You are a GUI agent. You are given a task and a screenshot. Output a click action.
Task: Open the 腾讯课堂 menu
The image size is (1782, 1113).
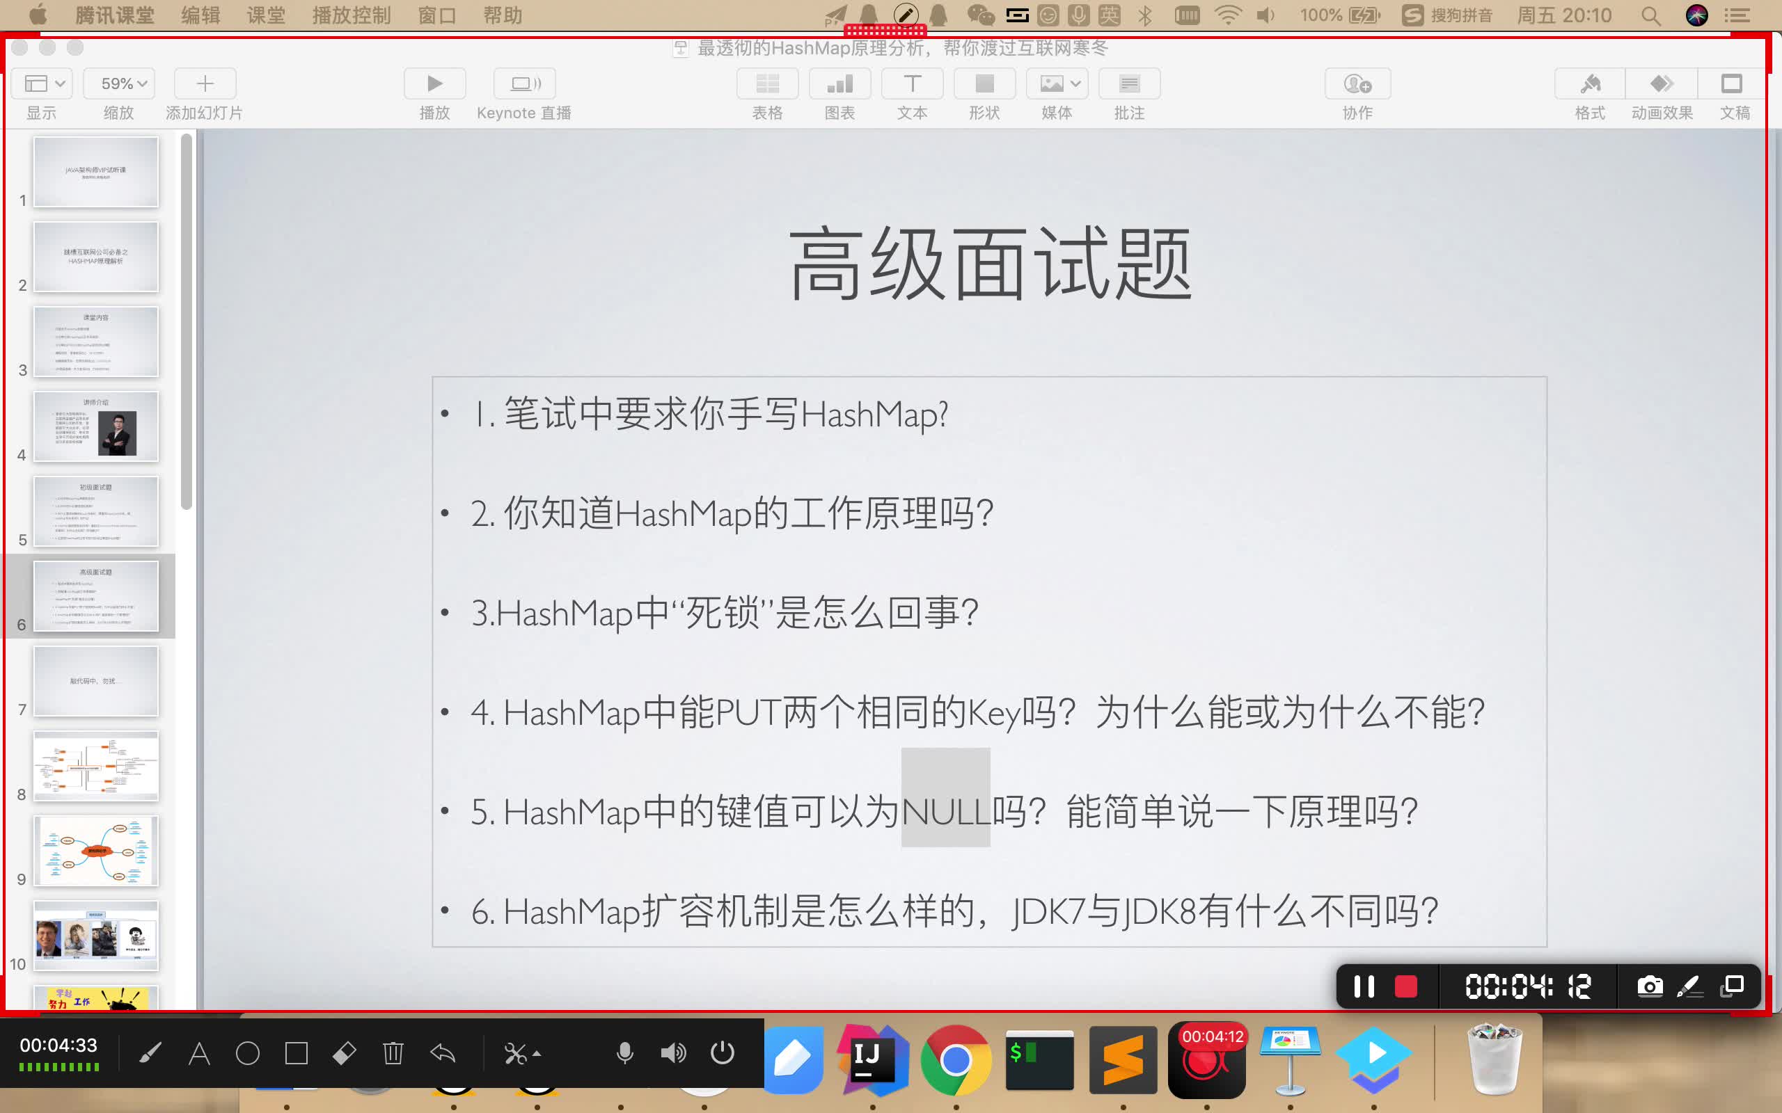click(x=115, y=15)
